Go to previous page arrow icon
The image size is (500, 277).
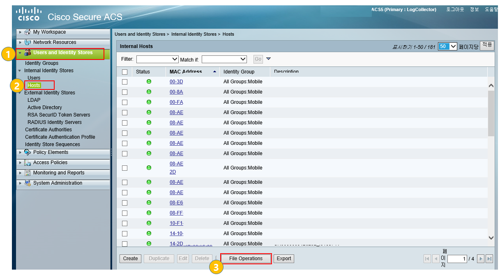(435, 259)
